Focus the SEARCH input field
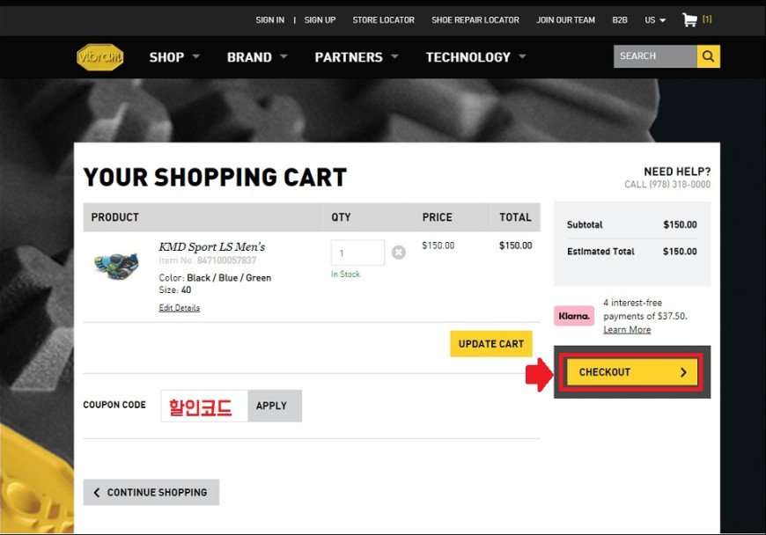Screen dimensions: 766x535 coord(655,56)
